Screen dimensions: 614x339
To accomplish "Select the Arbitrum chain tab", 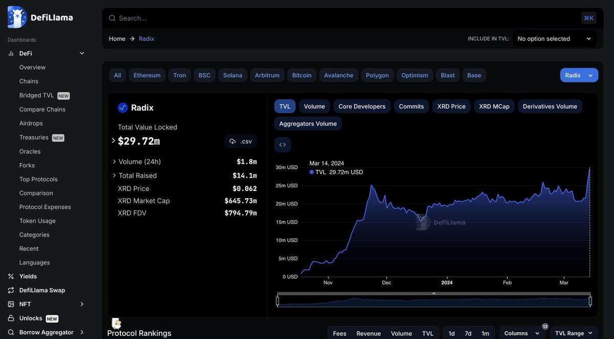I will pos(267,75).
